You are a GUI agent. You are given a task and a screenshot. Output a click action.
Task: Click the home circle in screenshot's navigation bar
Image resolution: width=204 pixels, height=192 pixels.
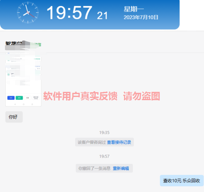[x=23, y=104]
